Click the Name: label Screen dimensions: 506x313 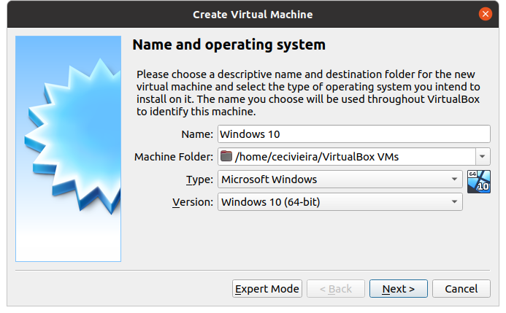[197, 134]
